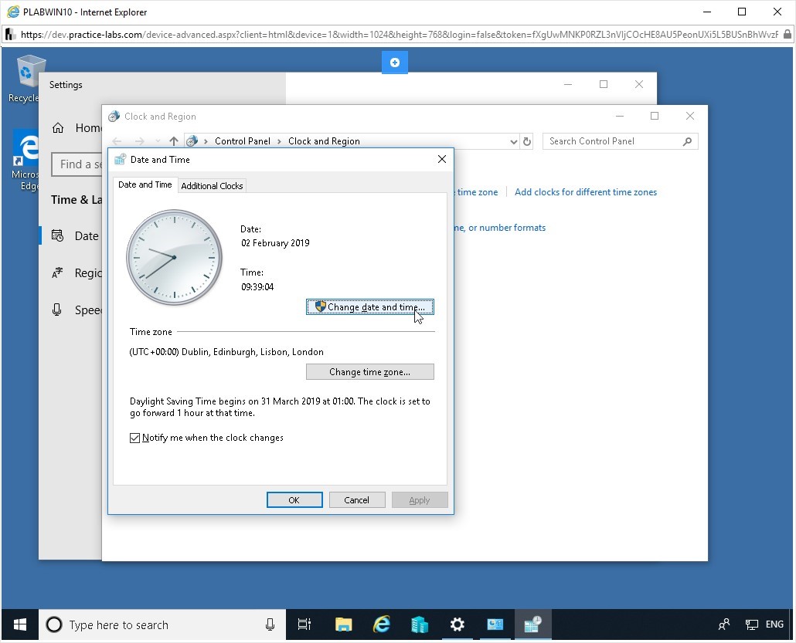Click the network icon in system tray
796x643 pixels.
pyautogui.click(x=751, y=624)
